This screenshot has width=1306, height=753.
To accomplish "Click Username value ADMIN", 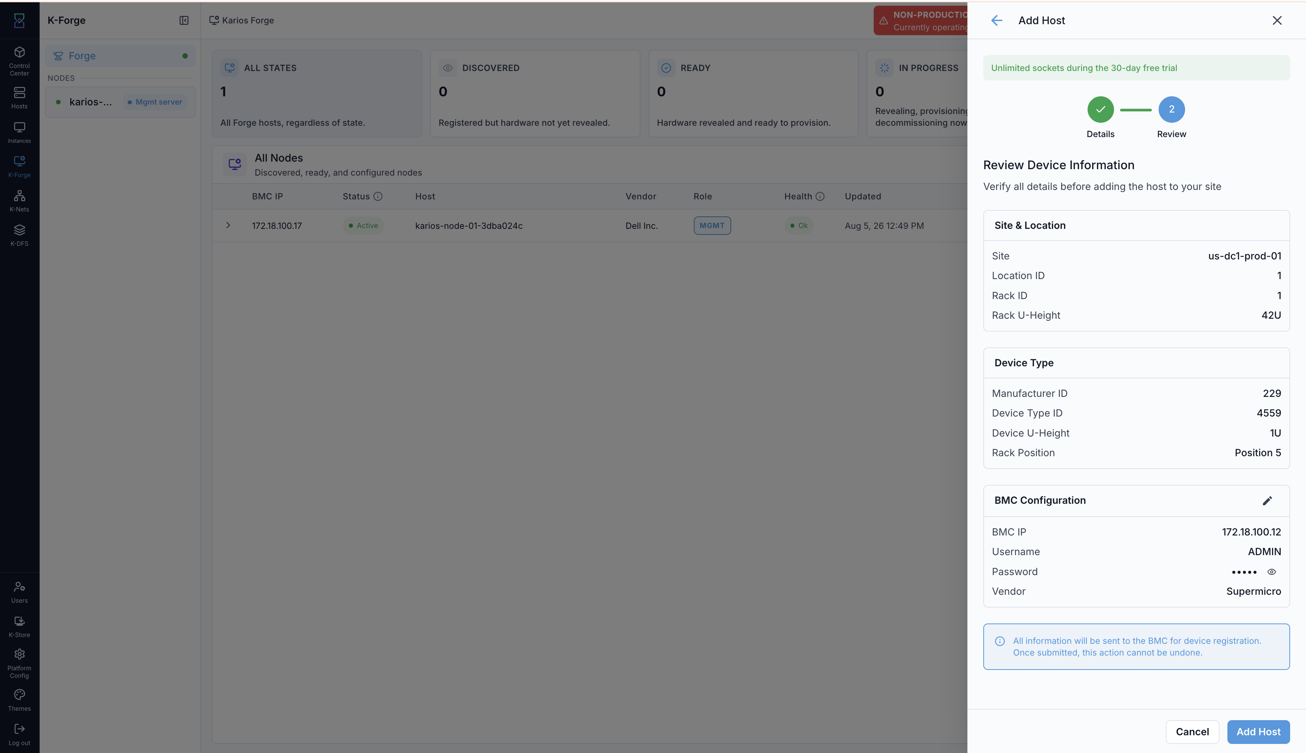I will click(1264, 551).
